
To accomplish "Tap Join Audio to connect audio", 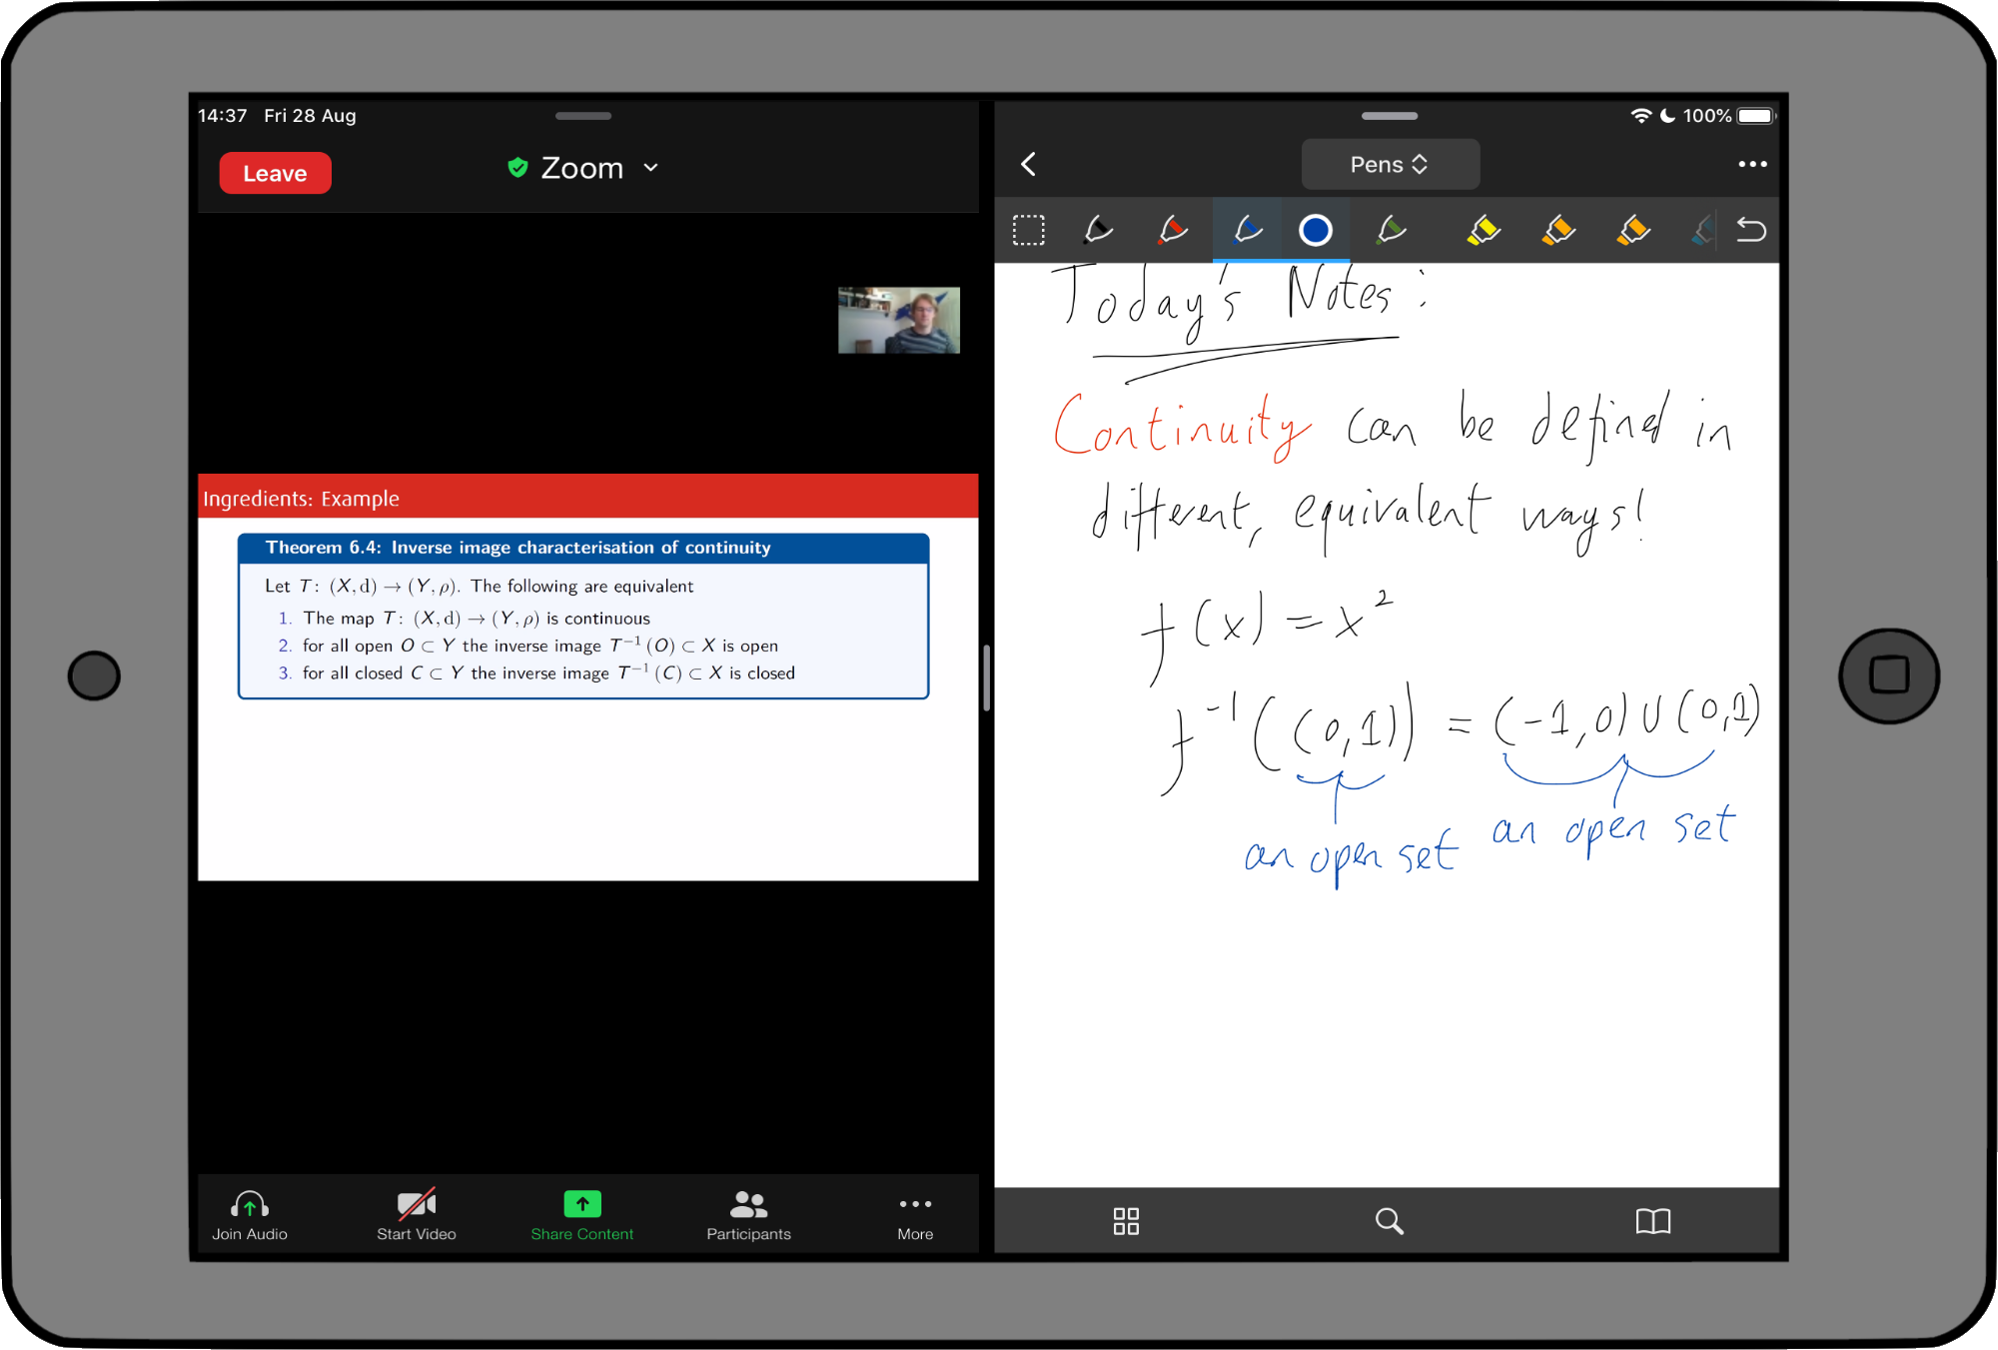I will coord(250,1214).
